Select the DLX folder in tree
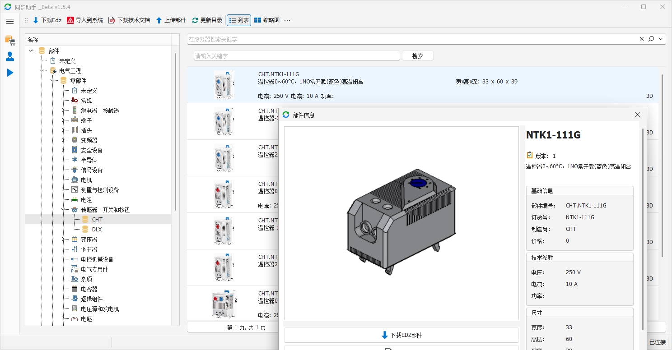This screenshot has width=672, height=350. (97, 230)
